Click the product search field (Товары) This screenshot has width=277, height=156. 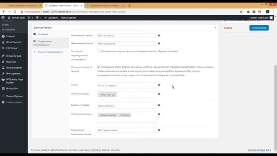[126, 85]
